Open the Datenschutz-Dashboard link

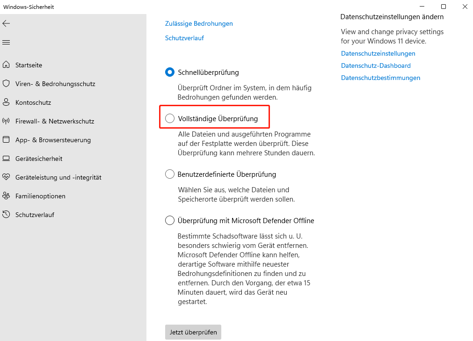coord(376,65)
